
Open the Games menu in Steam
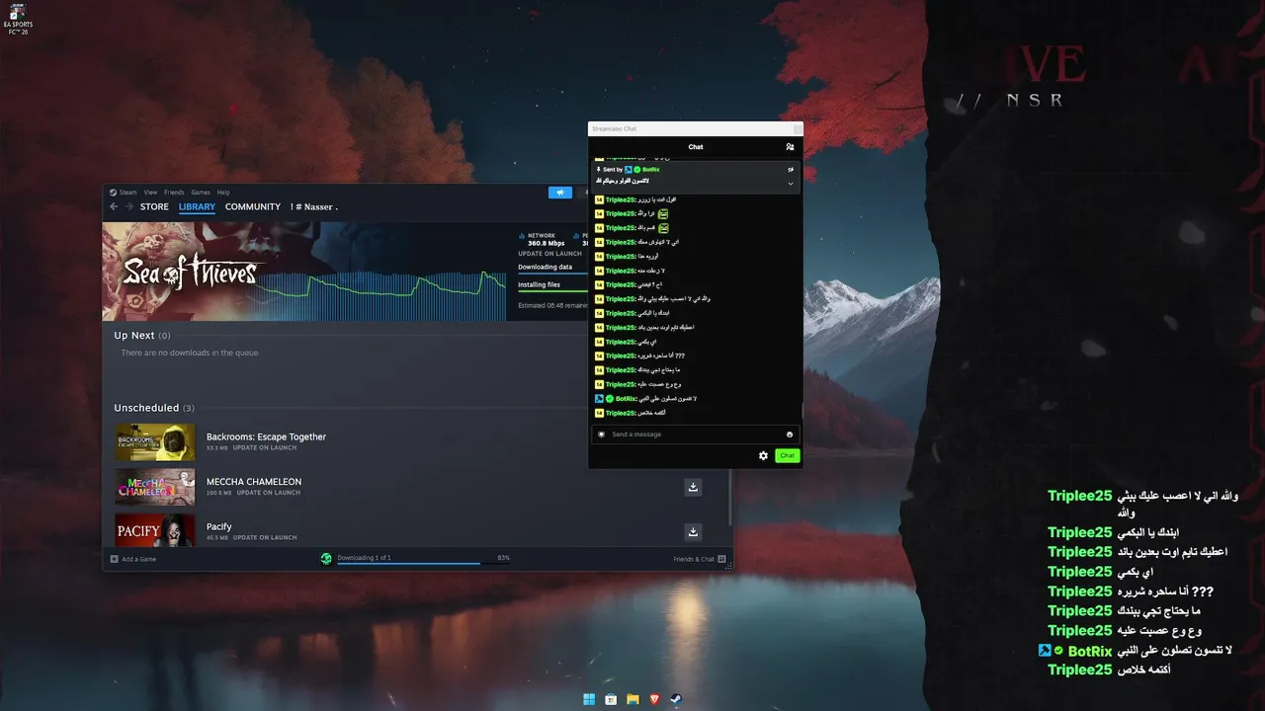[x=201, y=193]
